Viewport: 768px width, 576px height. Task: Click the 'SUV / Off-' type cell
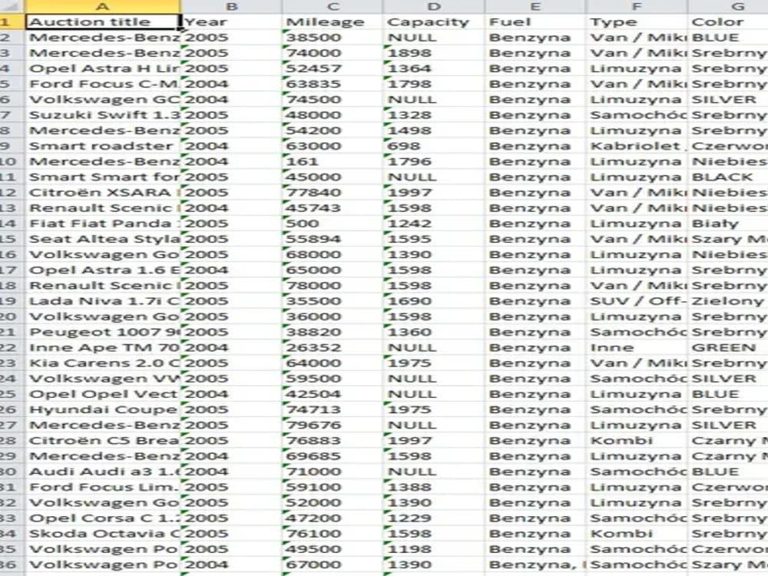(x=636, y=301)
